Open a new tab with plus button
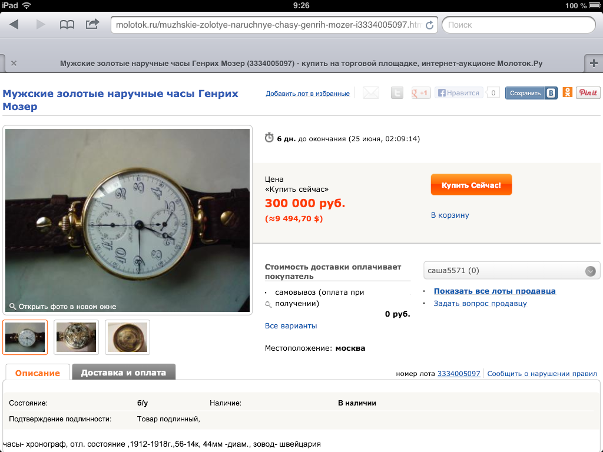The image size is (603, 452). 594,64
